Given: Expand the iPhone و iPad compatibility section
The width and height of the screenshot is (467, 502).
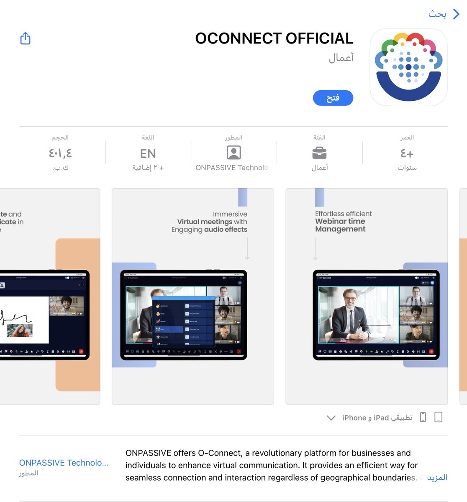Looking at the screenshot, I should point(331,417).
